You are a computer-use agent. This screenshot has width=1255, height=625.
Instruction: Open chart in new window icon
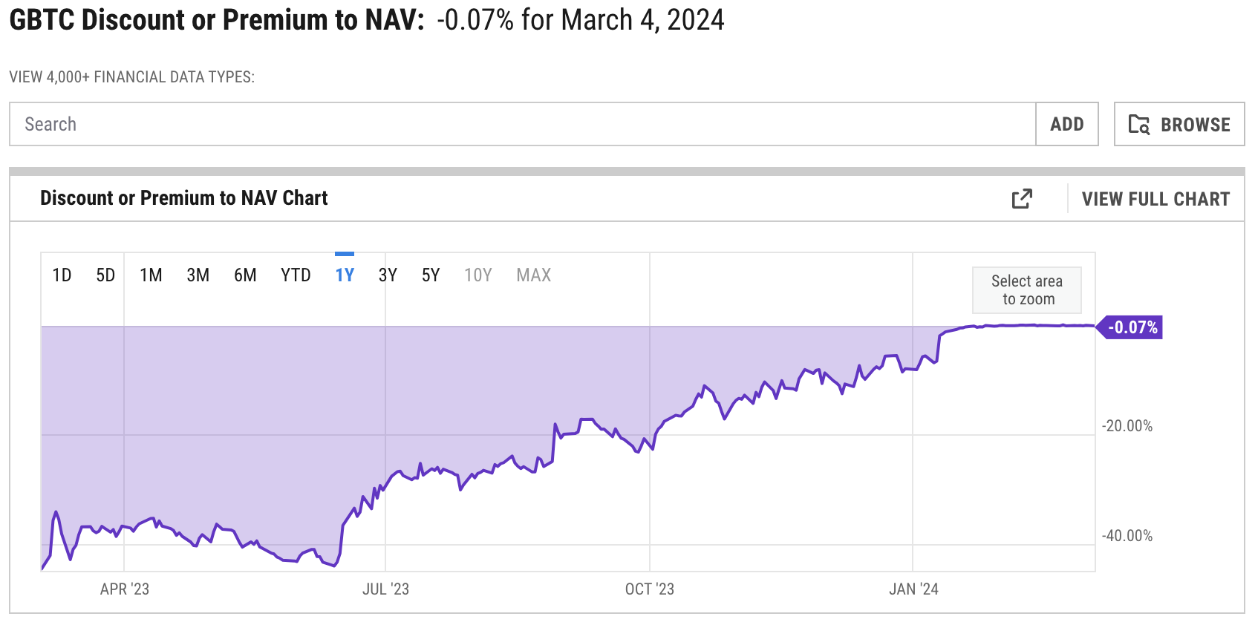tap(1022, 199)
